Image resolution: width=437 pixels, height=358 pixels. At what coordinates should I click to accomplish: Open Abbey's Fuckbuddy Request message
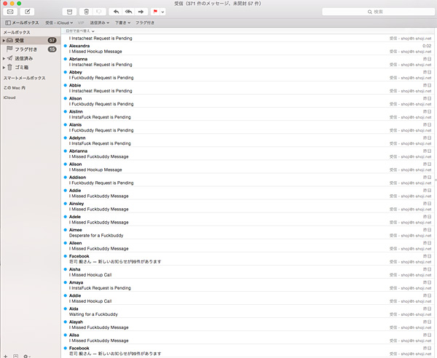tap(248, 75)
